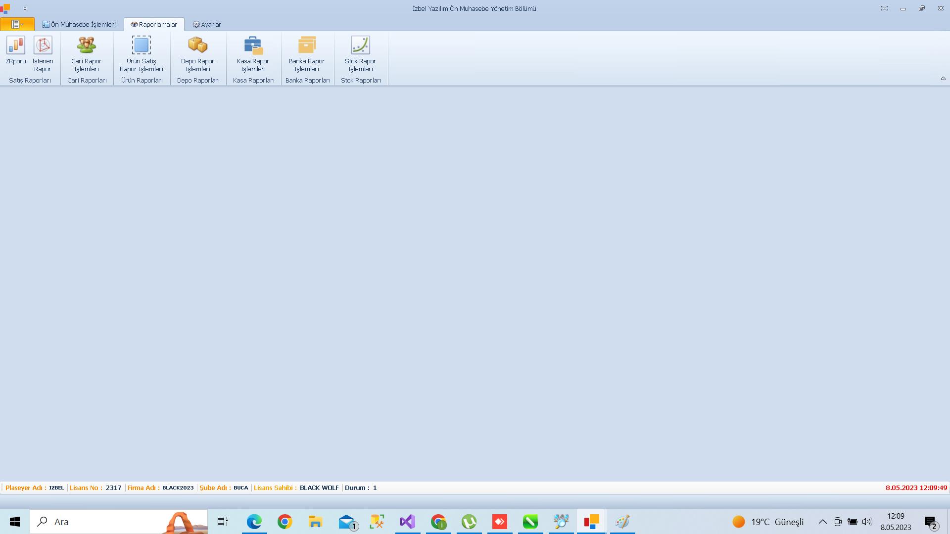The width and height of the screenshot is (950, 534).
Task: Toggle the full screen window button
Action: tap(884, 8)
